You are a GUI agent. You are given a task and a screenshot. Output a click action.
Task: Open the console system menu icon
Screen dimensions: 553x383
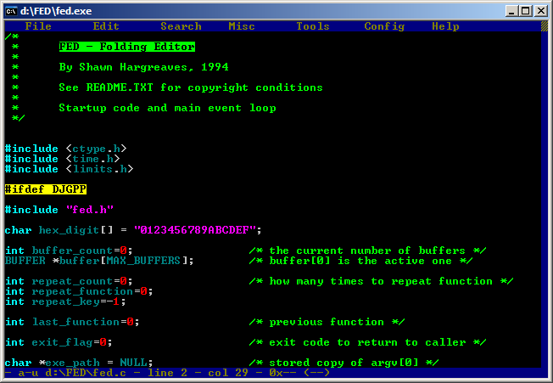pos(12,10)
